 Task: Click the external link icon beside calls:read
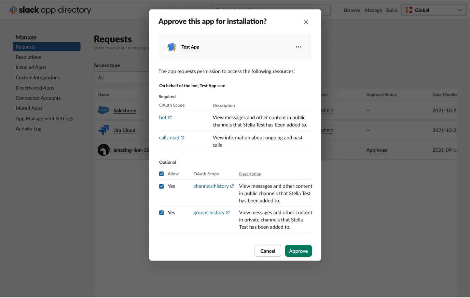183,137
